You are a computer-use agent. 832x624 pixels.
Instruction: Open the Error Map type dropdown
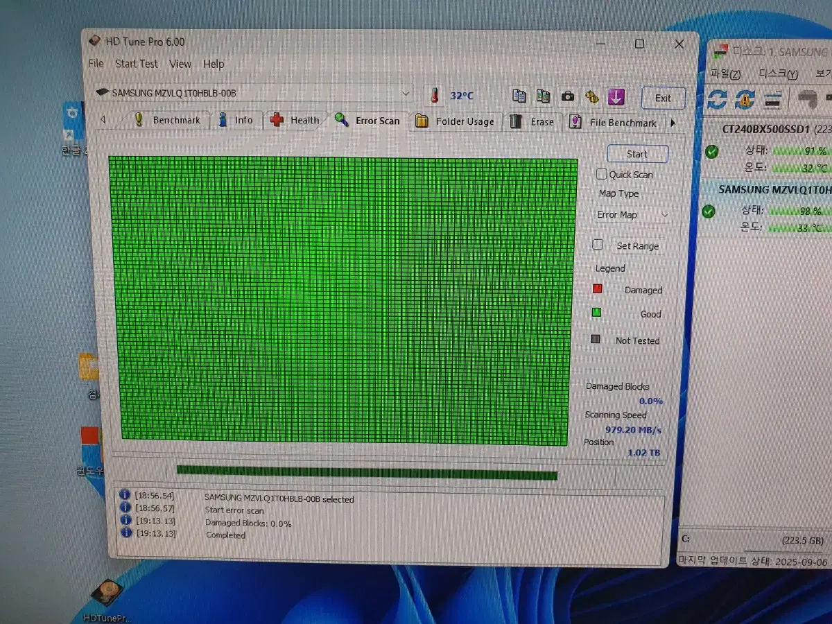click(x=632, y=215)
